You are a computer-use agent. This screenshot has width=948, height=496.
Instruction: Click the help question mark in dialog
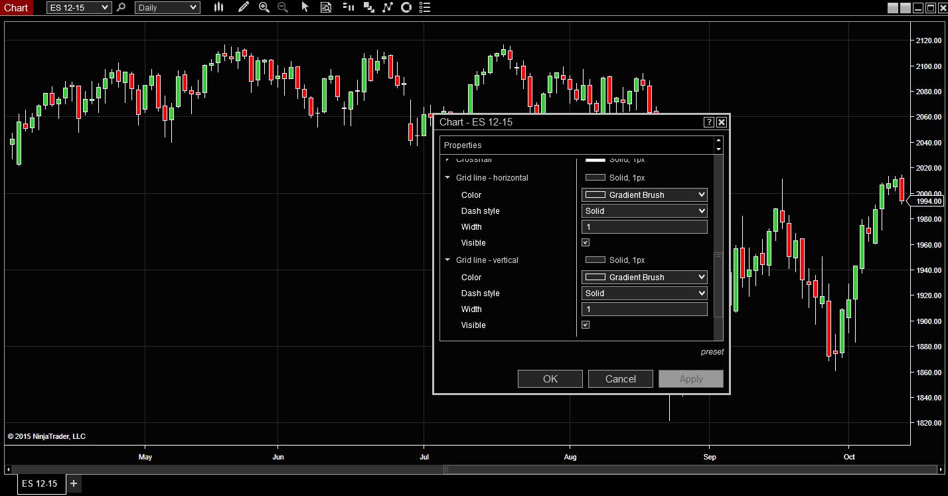(709, 122)
